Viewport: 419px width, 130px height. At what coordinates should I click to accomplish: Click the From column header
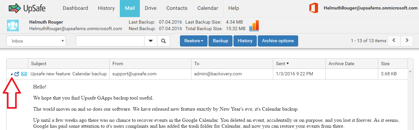coord(150,64)
